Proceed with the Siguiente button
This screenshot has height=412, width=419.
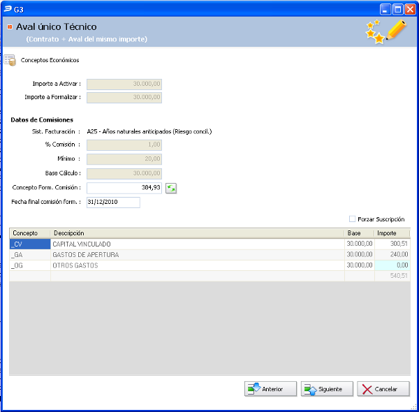tap(327, 389)
